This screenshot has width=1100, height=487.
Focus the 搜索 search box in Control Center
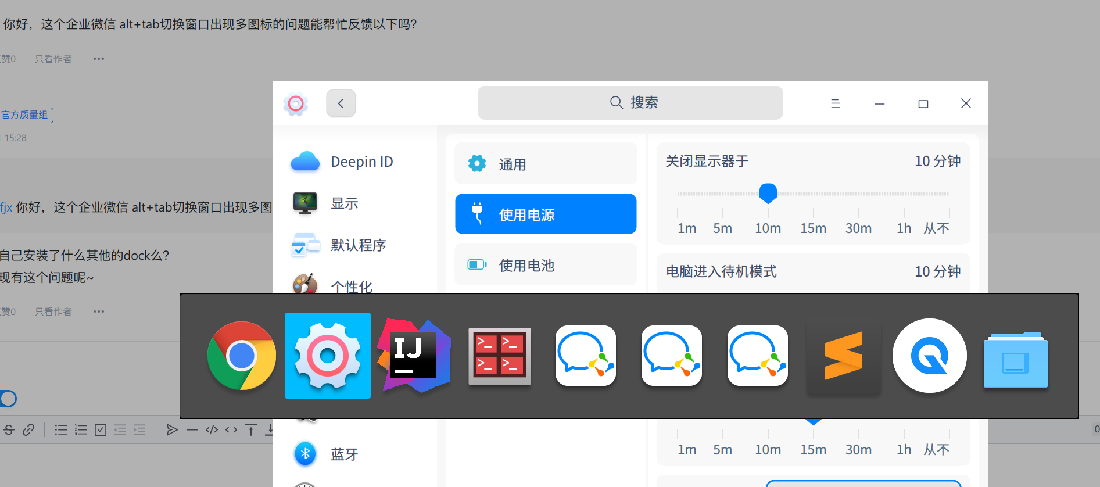[x=630, y=103]
